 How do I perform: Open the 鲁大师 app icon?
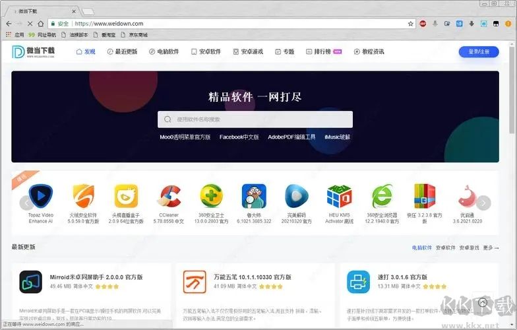pyautogui.click(x=254, y=196)
